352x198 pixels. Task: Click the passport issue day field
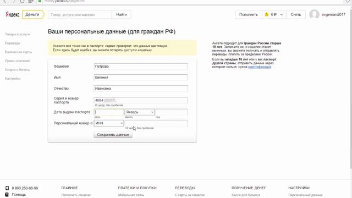pos(109,112)
